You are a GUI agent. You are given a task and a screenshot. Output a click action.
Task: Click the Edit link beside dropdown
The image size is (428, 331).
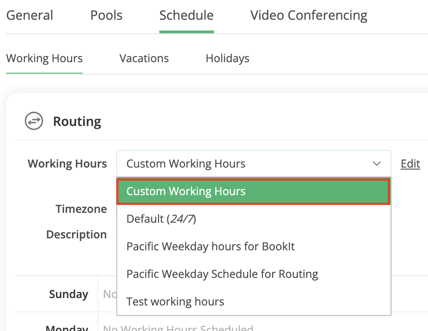point(410,164)
